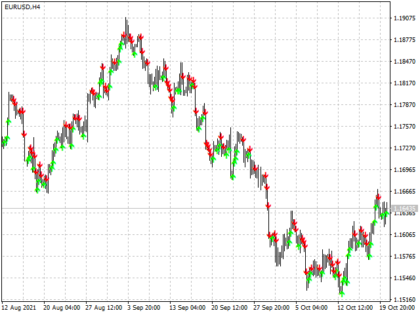Click the 12 Aug 2021 date label
Screen dimensions: 420x315
tap(19, 308)
